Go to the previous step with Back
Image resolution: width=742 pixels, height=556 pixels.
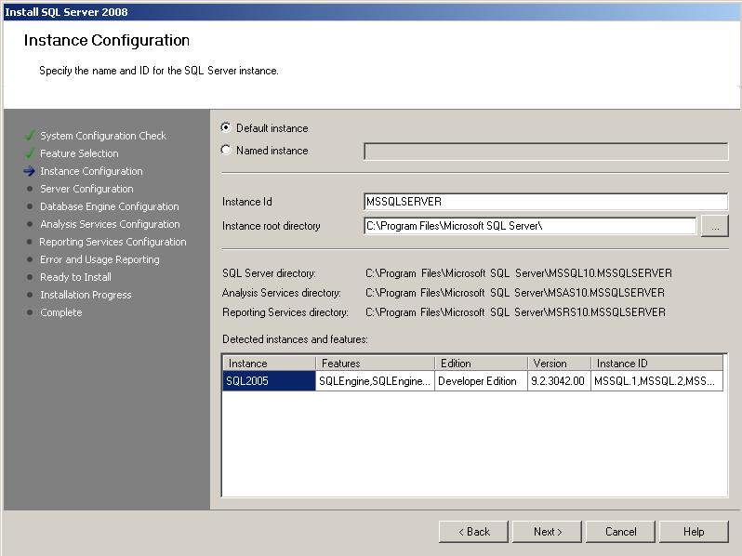(x=473, y=532)
